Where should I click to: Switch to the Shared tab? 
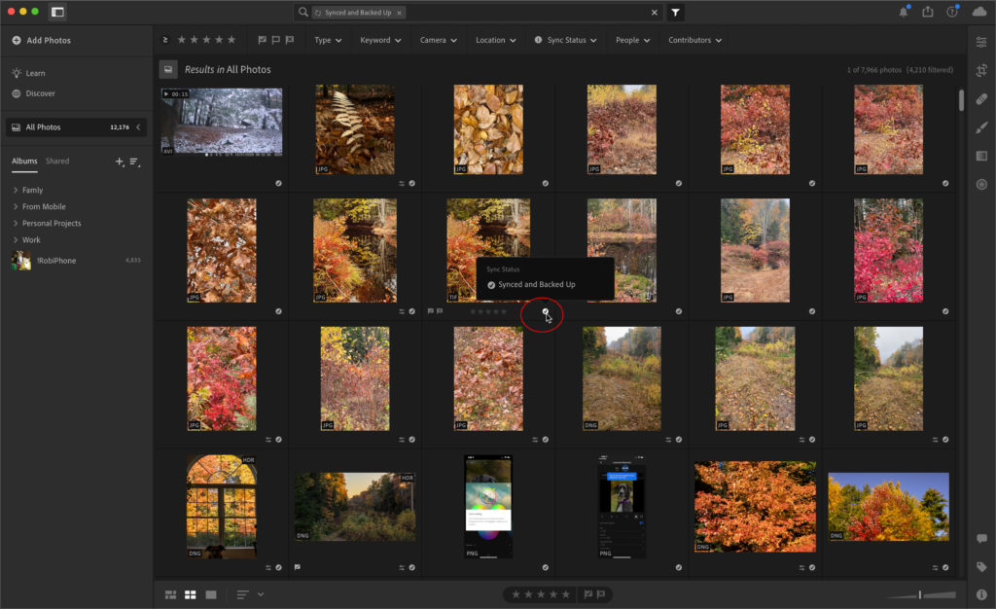[x=57, y=161]
